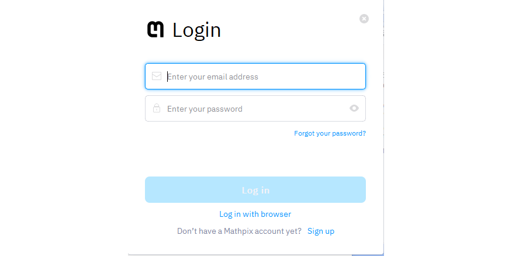The image size is (512, 256).
Task: Show the password using the eye icon
Action: pyautogui.click(x=354, y=108)
